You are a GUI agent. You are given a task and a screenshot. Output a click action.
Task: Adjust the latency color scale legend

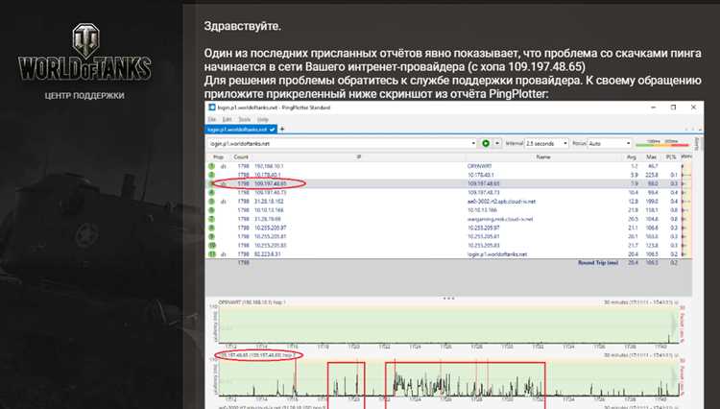pos(662,143)
